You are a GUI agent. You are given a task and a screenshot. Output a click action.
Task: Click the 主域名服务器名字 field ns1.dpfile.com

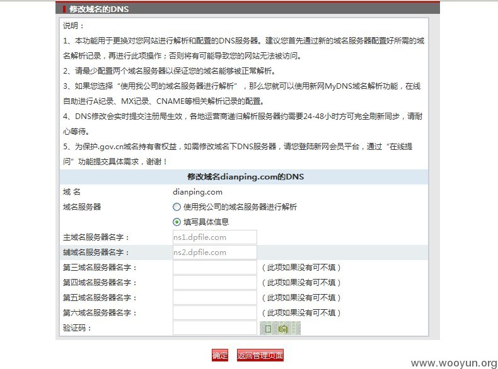tap(215, 237)
